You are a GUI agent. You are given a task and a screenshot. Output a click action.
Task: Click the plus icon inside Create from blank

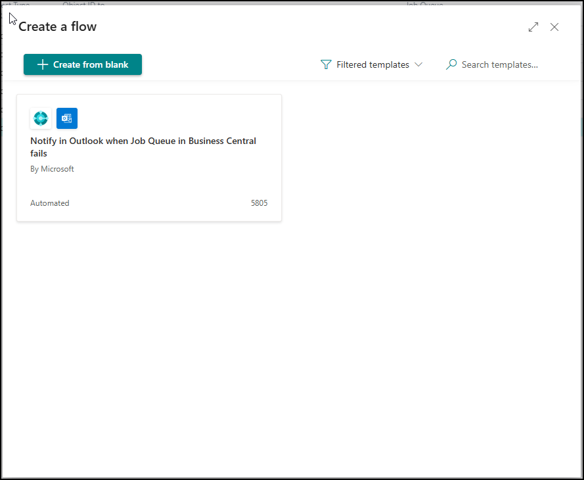[x=42, y=64]
